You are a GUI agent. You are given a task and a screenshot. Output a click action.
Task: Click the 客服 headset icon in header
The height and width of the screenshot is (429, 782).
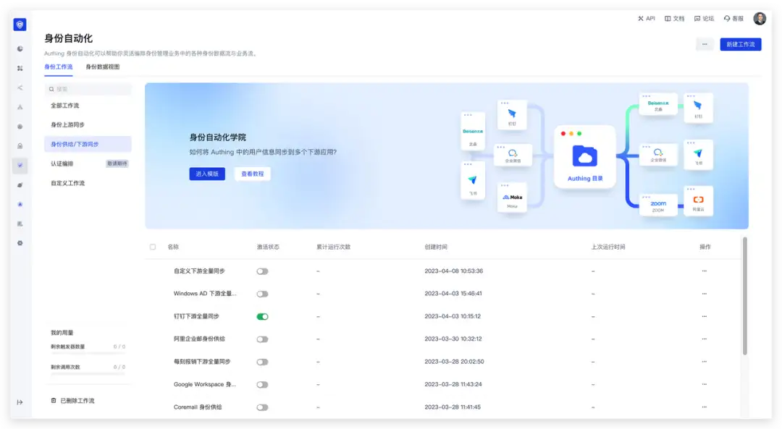click(x=727, y=18)
